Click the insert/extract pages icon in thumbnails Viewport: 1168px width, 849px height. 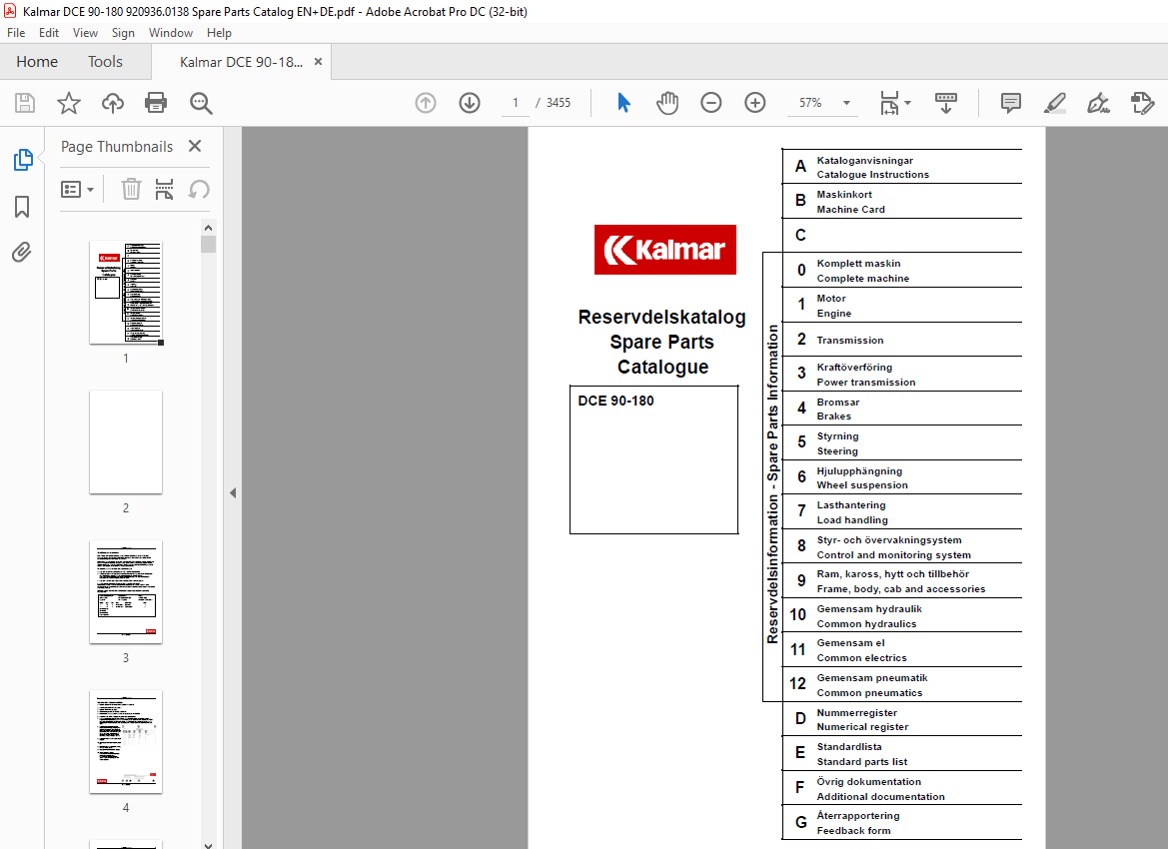pyautogui.click(x=164, y=189)
